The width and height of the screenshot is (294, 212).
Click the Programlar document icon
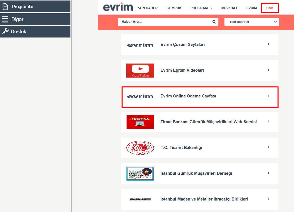[5, 7]
